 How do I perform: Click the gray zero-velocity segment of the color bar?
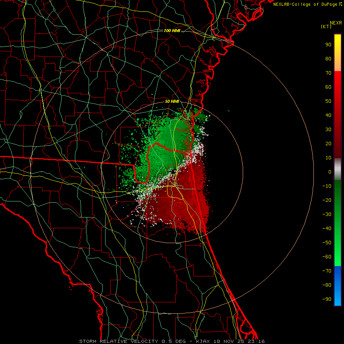pos(338,169)
